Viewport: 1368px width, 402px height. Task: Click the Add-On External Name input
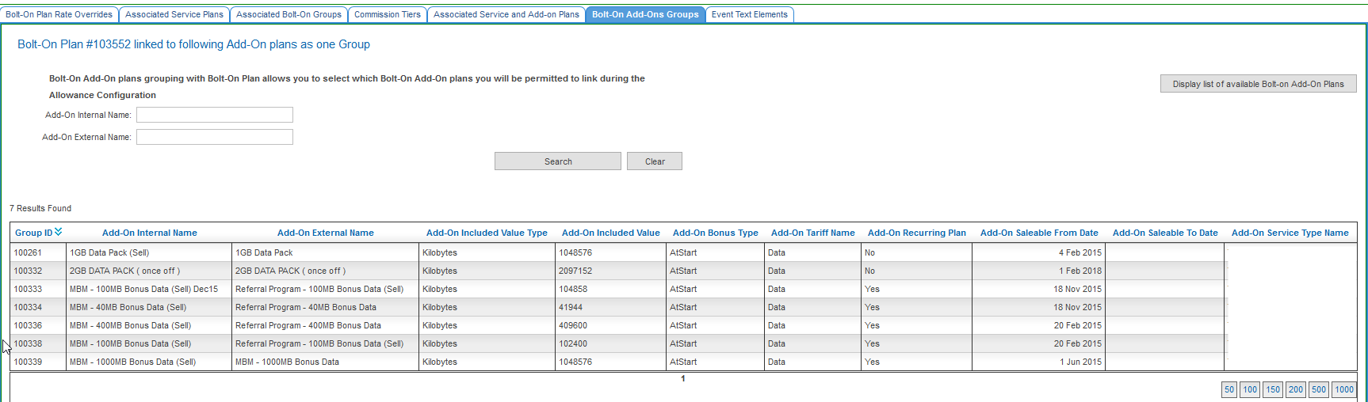click(x=215, y=137)
